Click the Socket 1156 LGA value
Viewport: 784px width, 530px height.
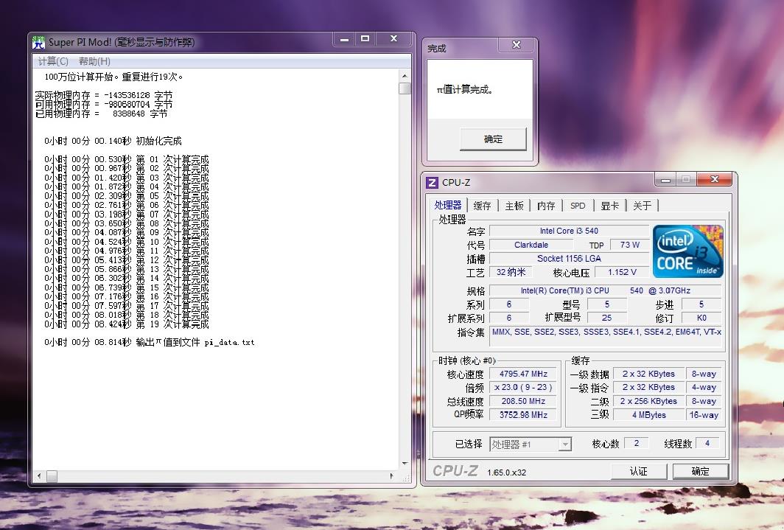click(x=569, y=259)
